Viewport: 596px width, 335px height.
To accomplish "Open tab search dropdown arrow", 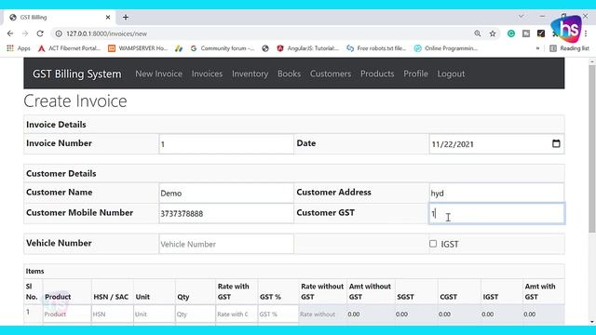I will 521,17.
